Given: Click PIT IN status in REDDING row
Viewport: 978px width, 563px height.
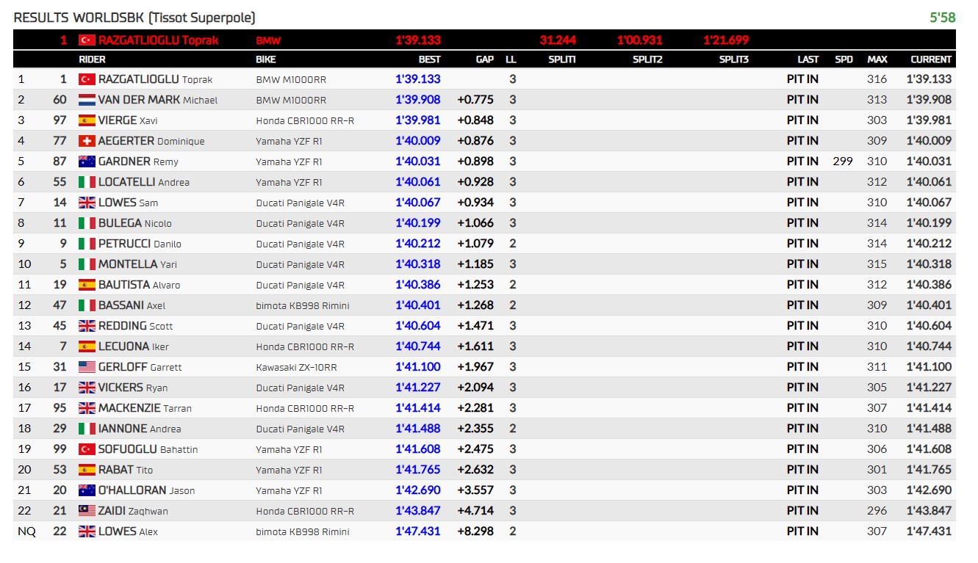Looking at the screenshot, I should pyautogui.click(x=802, y=326).
